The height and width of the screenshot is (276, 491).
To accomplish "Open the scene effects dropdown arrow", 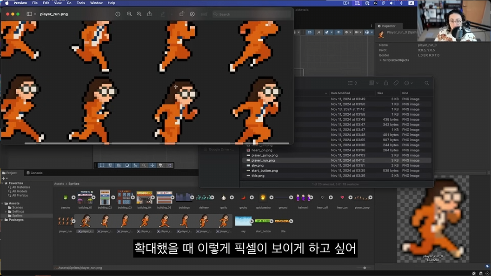I will pyautogui.click(x=332, y=32).
